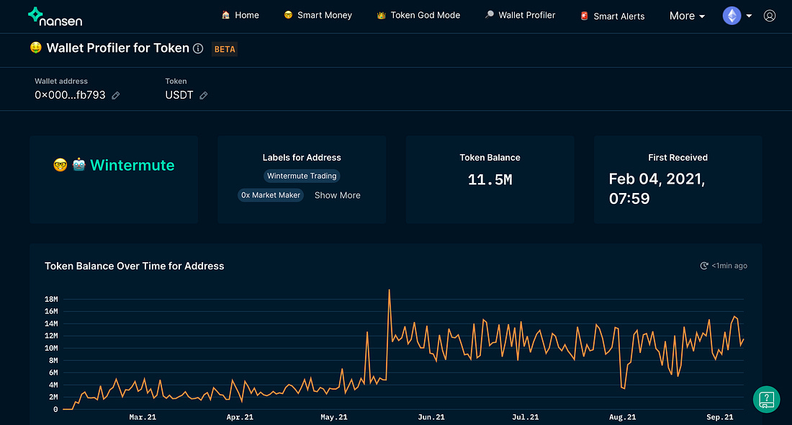The height and width of the screenshot is (425, 792).
Task: Edit the wallet address pencil icon
Action: pyautogui.click(x=116, y=95)
